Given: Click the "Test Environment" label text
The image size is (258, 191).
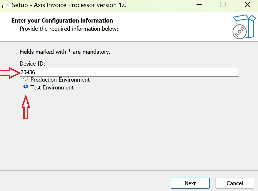Looking at the screenshot, I should tap(52, 88).
